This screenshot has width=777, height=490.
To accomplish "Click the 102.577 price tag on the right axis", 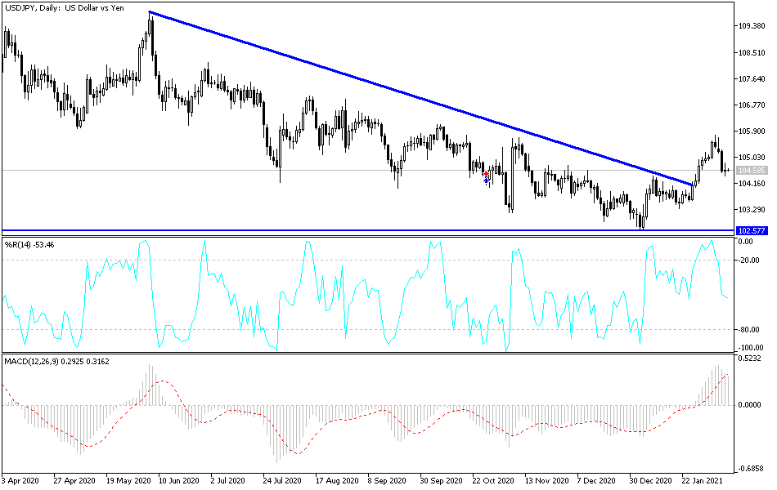I will pos(751,230).
